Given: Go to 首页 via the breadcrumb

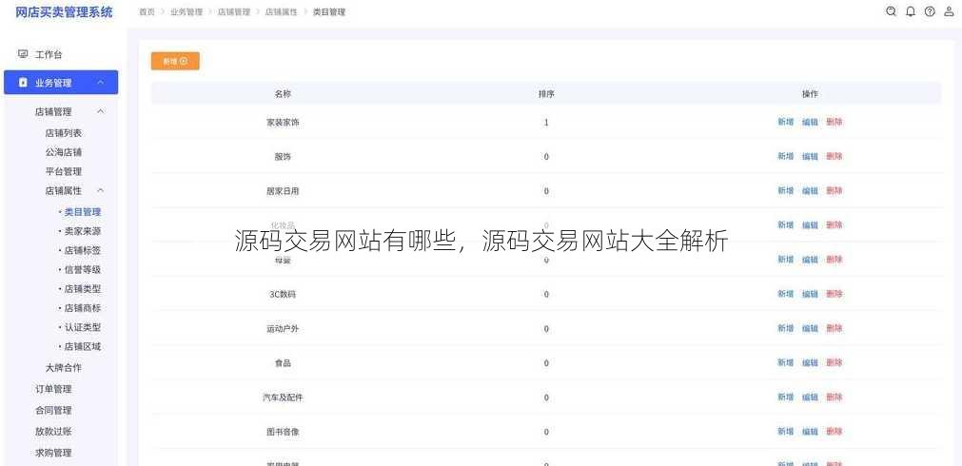Looking at the screenshot, I should pos(147,11).
